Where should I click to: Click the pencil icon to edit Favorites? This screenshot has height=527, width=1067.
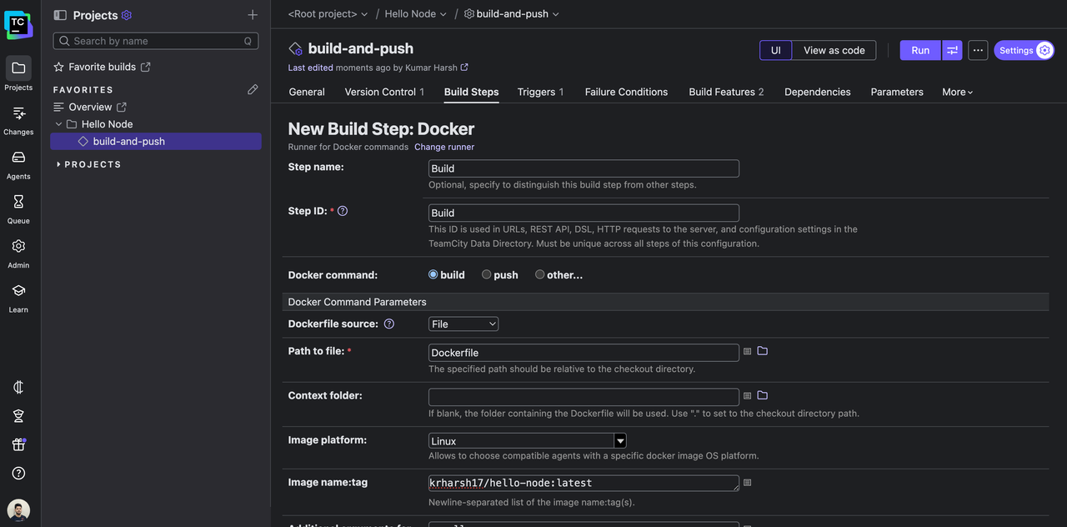[x=253, y=89]
